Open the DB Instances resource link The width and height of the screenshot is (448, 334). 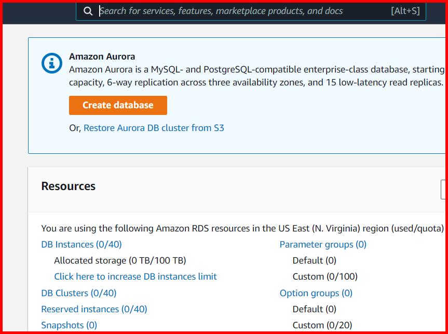[81, 244]
